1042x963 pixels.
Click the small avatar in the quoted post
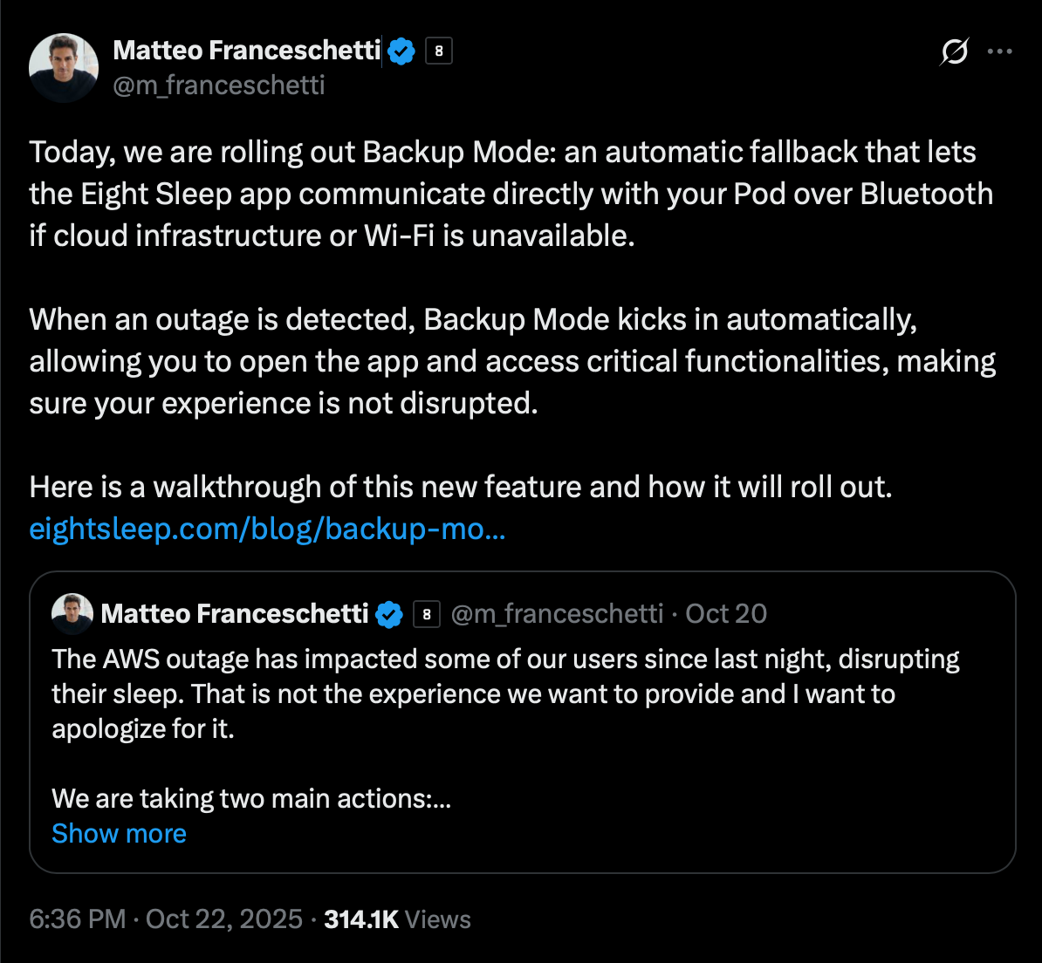click(x=72, y=613)
